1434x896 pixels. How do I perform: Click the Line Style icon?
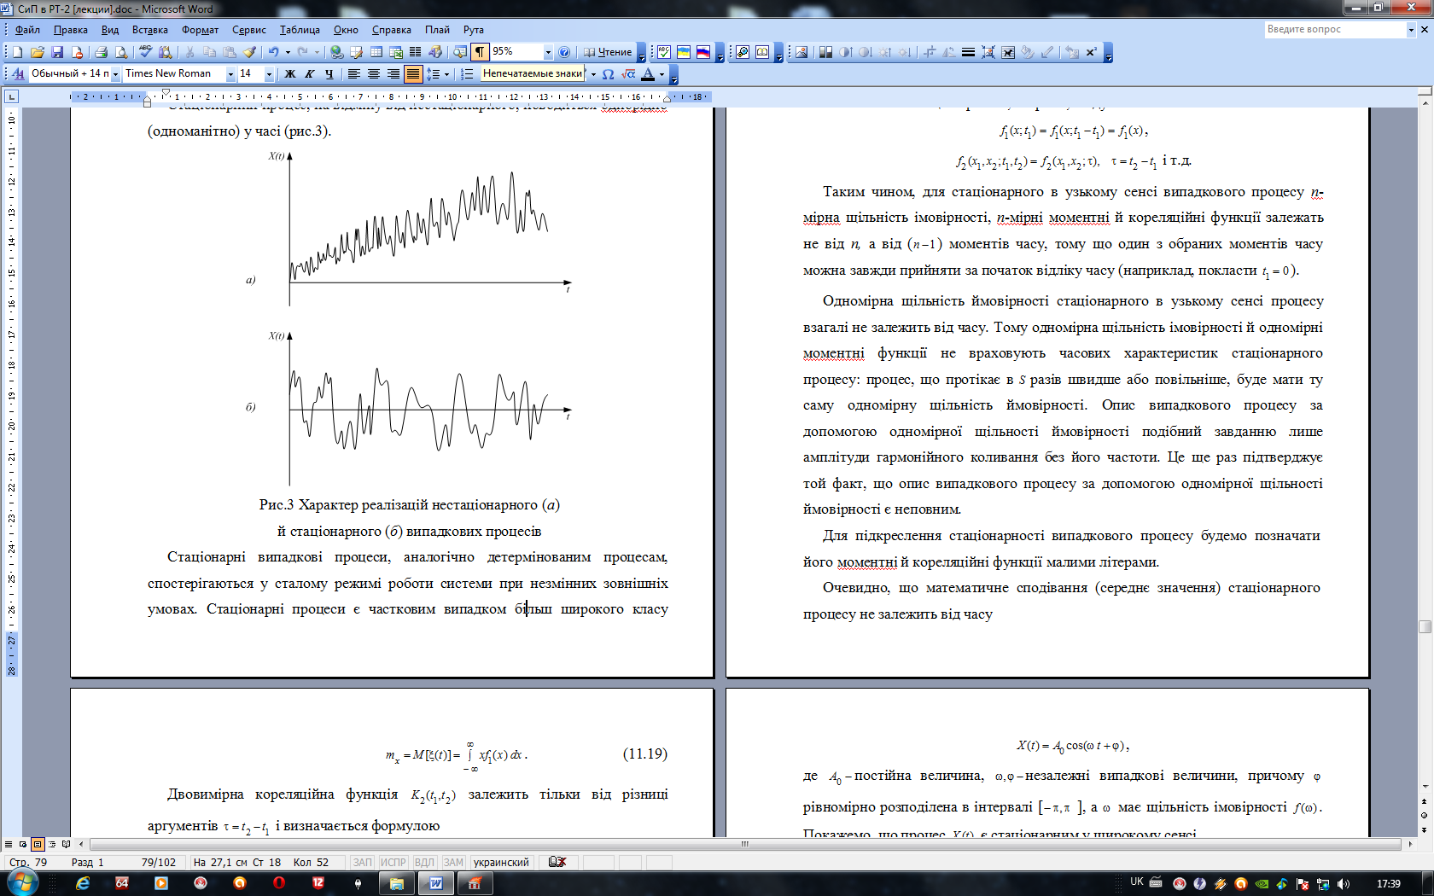(968, 52)
